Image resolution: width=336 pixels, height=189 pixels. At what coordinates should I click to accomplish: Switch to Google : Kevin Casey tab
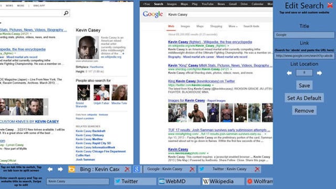tap(164, 169)
